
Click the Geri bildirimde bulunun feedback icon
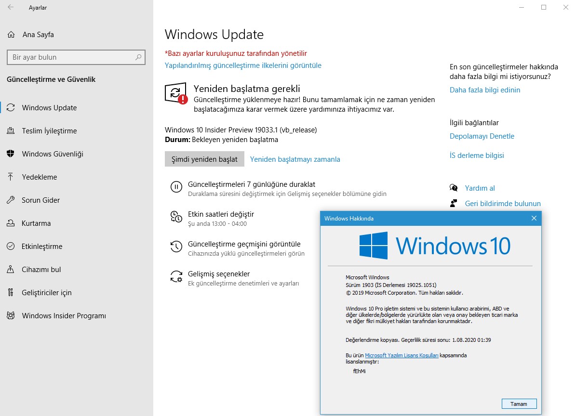tap(454, 203)
